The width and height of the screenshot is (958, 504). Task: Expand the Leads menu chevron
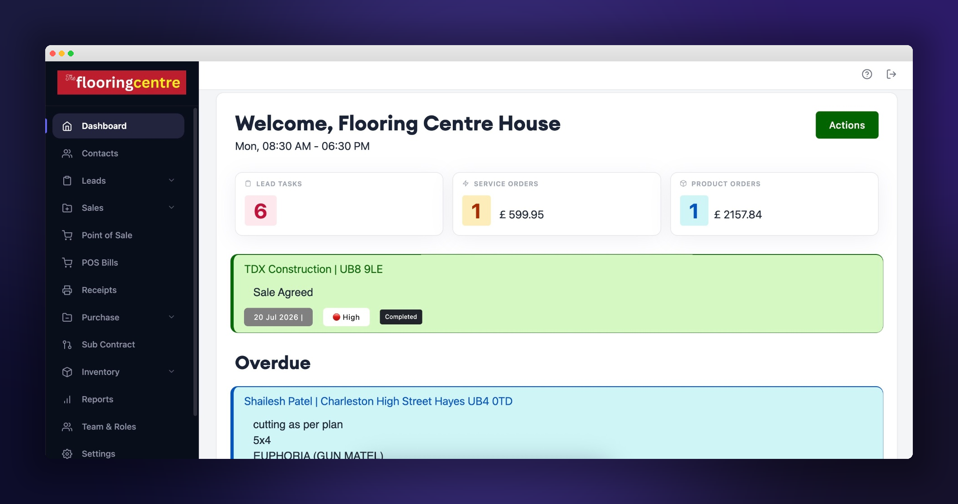(x=171, y=180)
